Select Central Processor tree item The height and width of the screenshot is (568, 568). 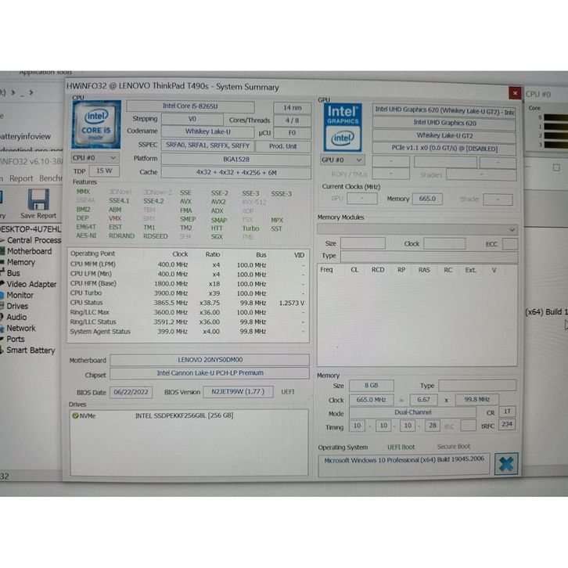click(34, 240)
